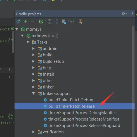Detach Gradle project with minus icon

pyautogui.click(x=32, y=21)
